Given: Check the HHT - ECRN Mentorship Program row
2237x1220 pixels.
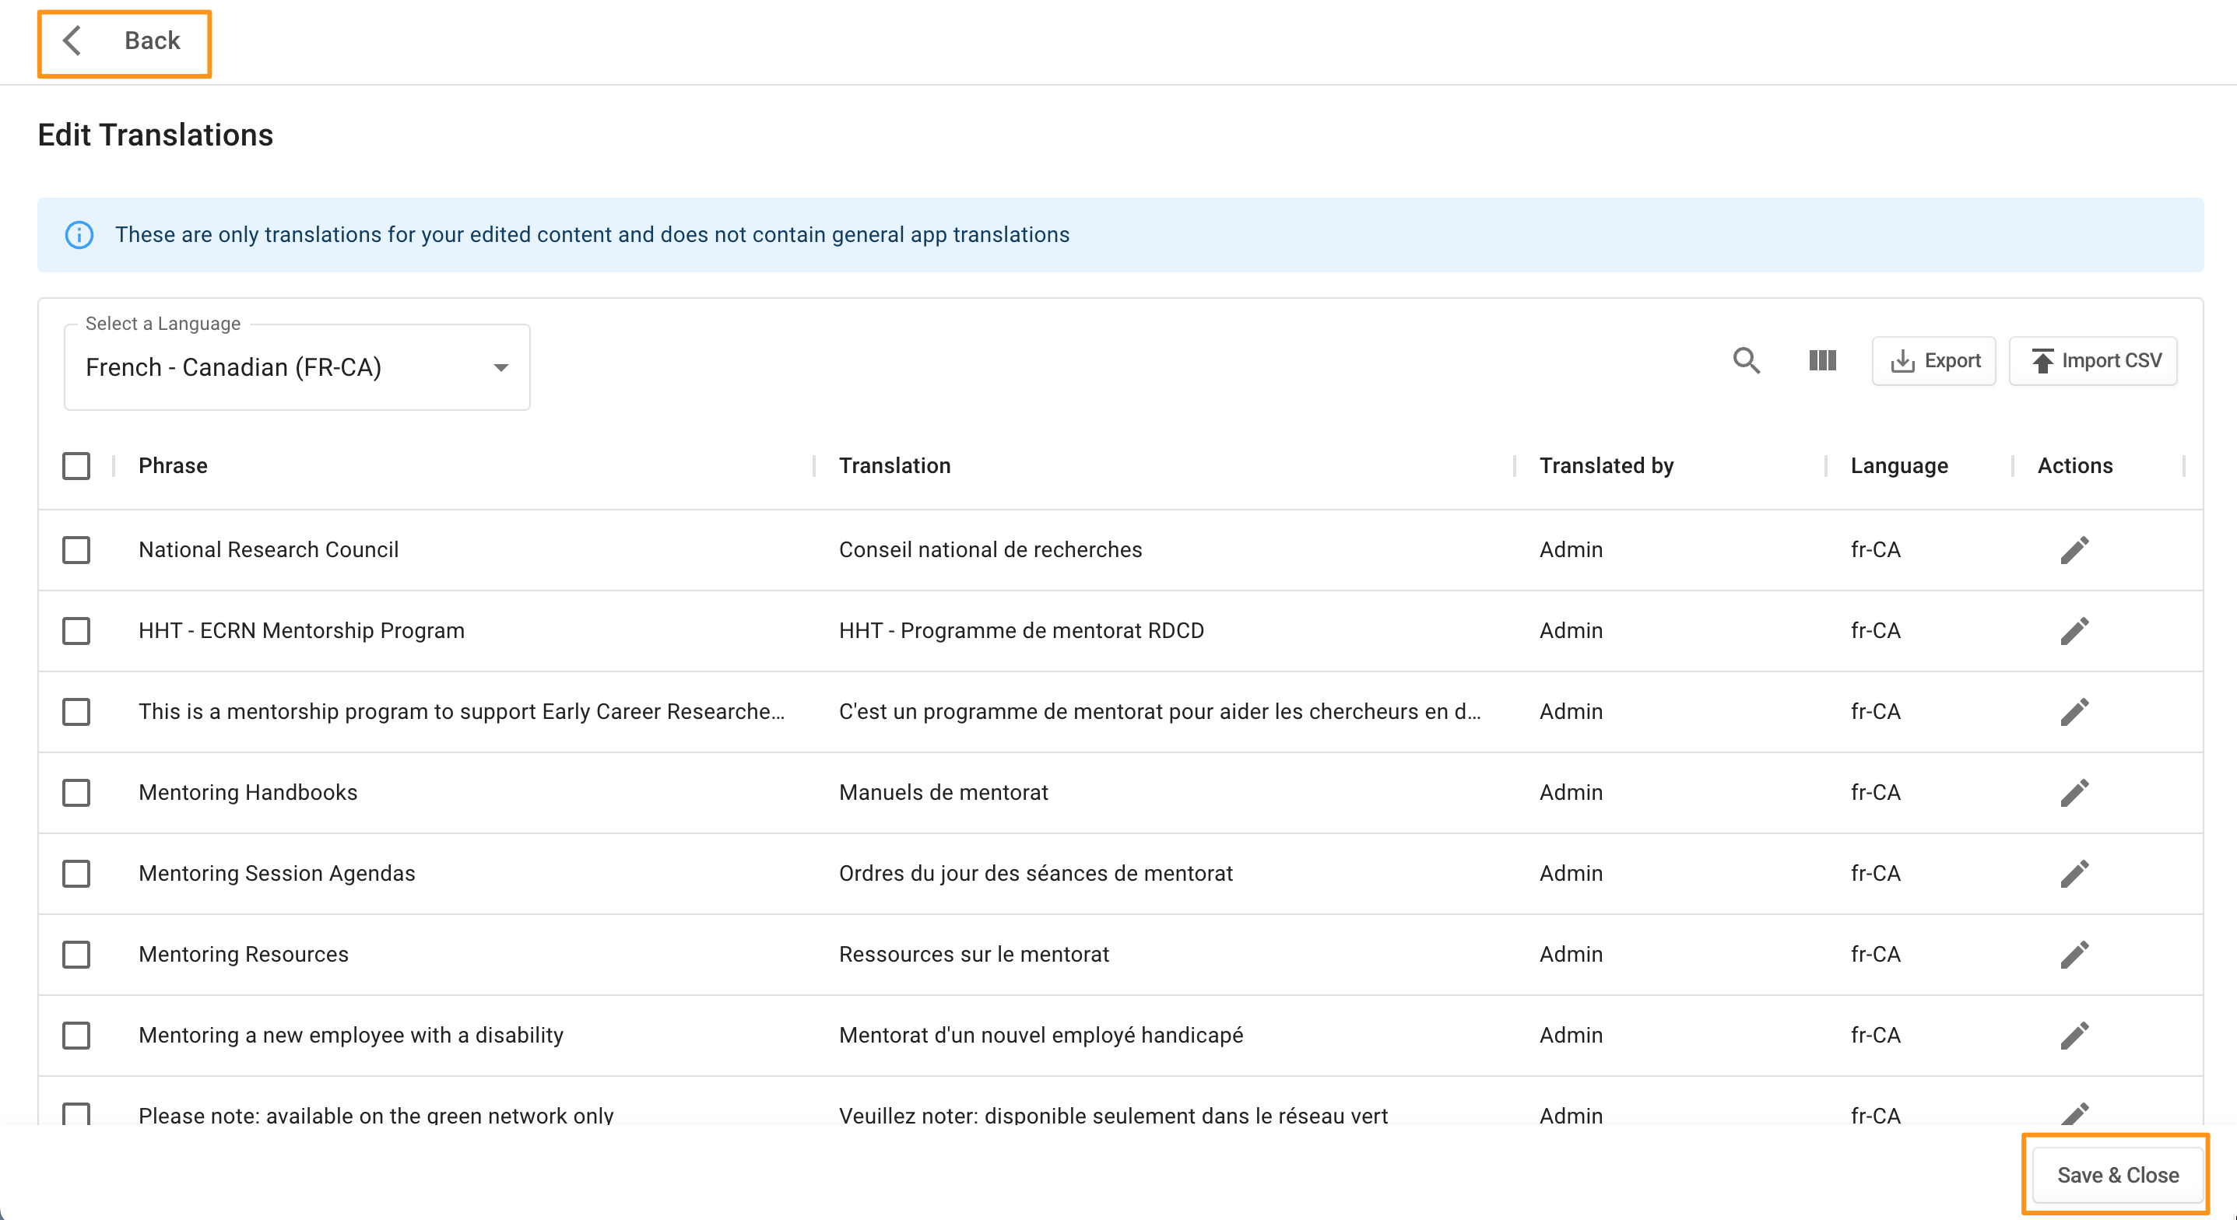Looking at the screenshot, I should click(x=76, y=631).
